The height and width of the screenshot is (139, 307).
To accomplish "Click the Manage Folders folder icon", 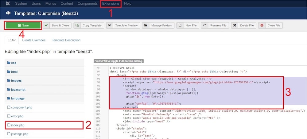I will tap(146, 25).
